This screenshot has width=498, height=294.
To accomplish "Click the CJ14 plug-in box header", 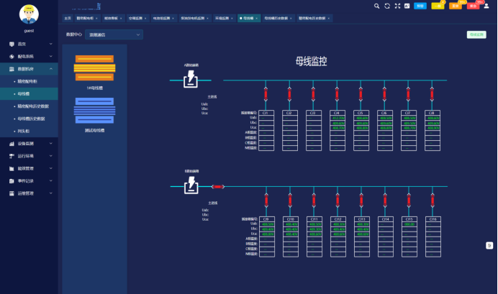I will coord(386,219).
